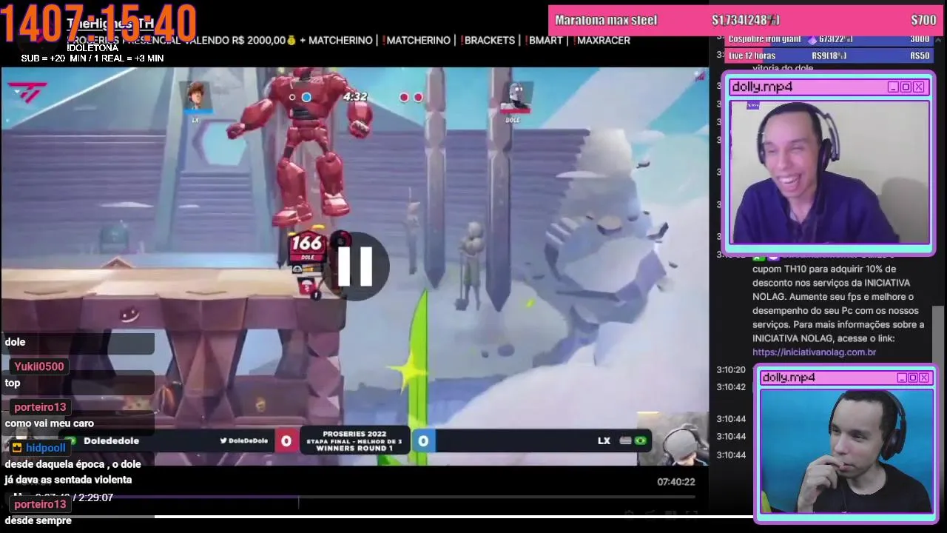Click the 4:32 match timer
Viewport: 947px width, 533px height.
point(355,97)
